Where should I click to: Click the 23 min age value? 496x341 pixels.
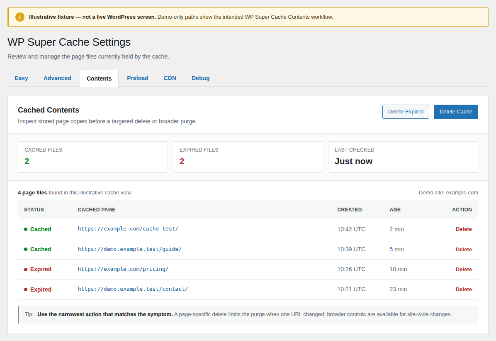pyautogui.click(x=398, y=289)
